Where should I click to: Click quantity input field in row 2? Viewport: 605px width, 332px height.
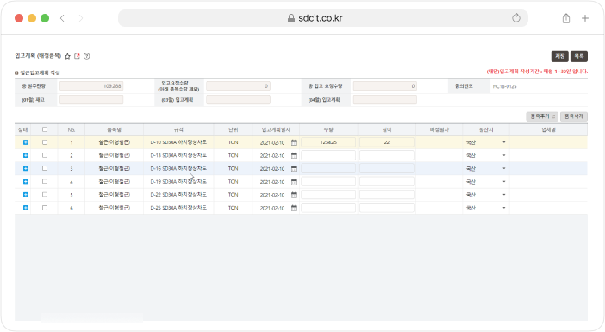[x=328, y=155]
